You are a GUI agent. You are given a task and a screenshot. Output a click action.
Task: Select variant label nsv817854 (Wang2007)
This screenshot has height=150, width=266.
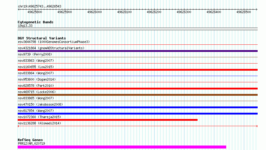(x=36, y=111)
